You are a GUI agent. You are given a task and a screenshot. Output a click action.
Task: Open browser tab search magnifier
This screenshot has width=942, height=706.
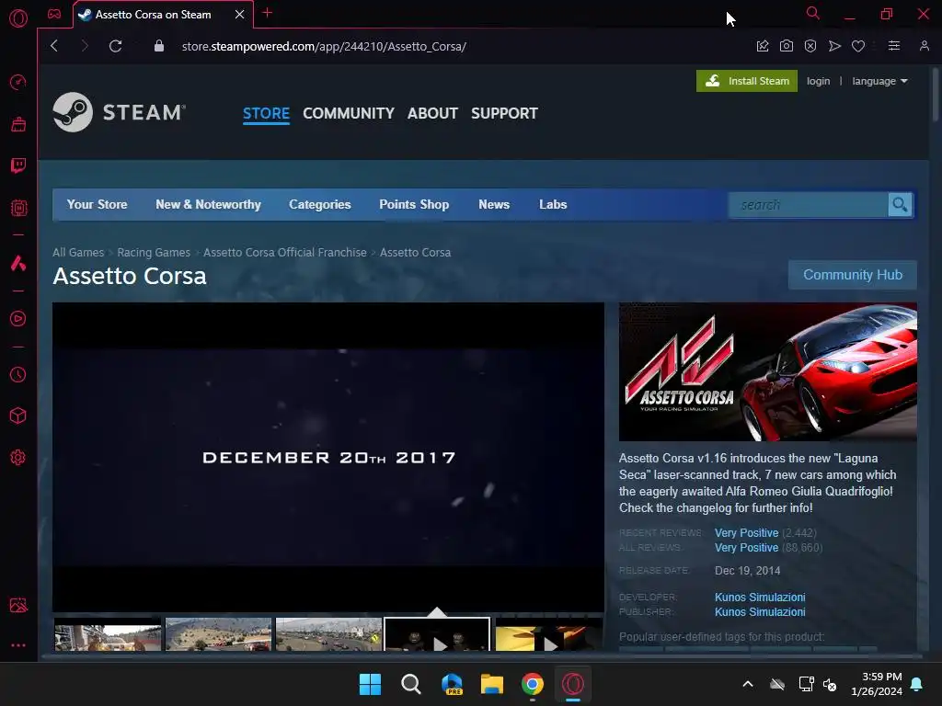(813, 13)
